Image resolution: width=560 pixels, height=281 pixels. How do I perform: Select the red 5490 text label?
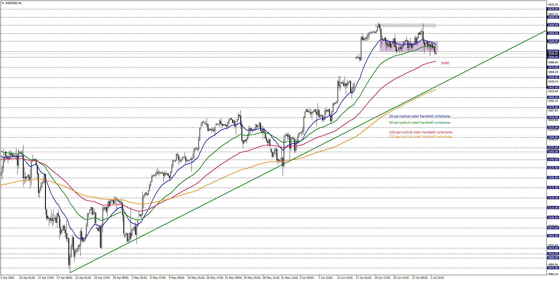click(x=445, y=63)
